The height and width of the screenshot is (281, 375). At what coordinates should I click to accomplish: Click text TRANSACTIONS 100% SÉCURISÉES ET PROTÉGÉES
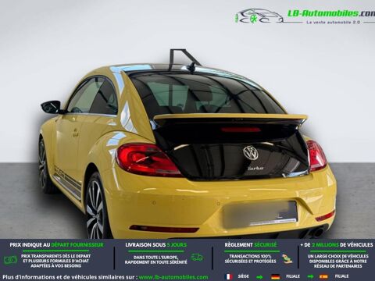click(251, 258)
